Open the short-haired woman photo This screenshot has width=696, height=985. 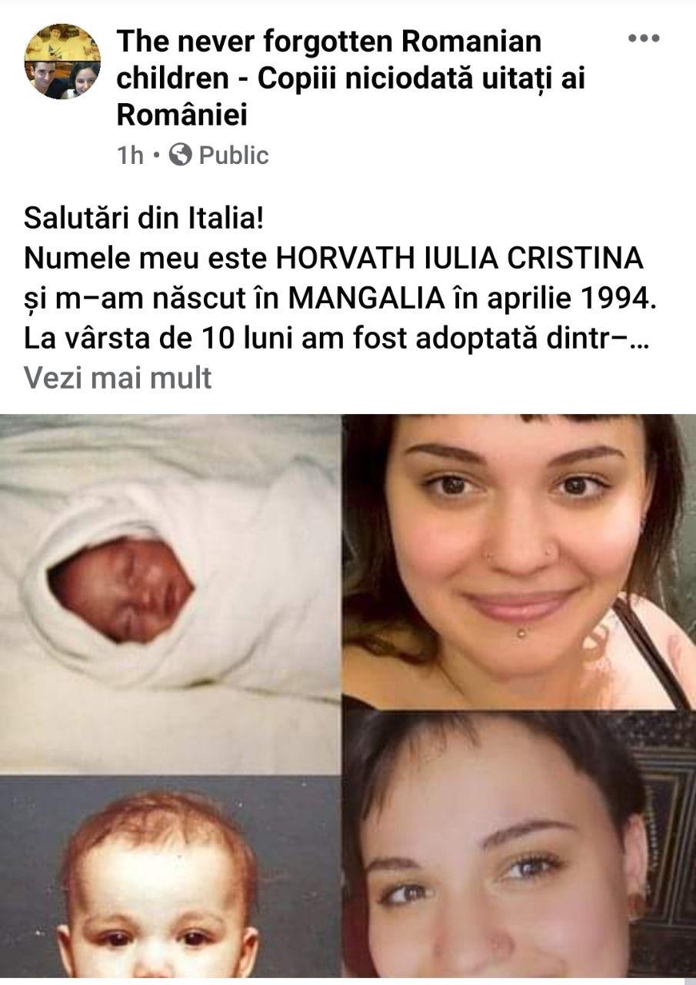tap(519, 844)
